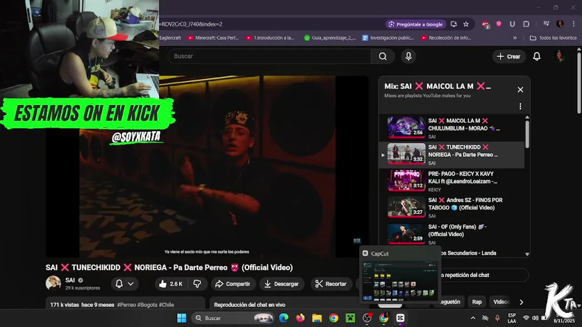Open the Guia_aprendizaje_2 bookmark
This screenshot has width=582, height=327.
(330, 38)
